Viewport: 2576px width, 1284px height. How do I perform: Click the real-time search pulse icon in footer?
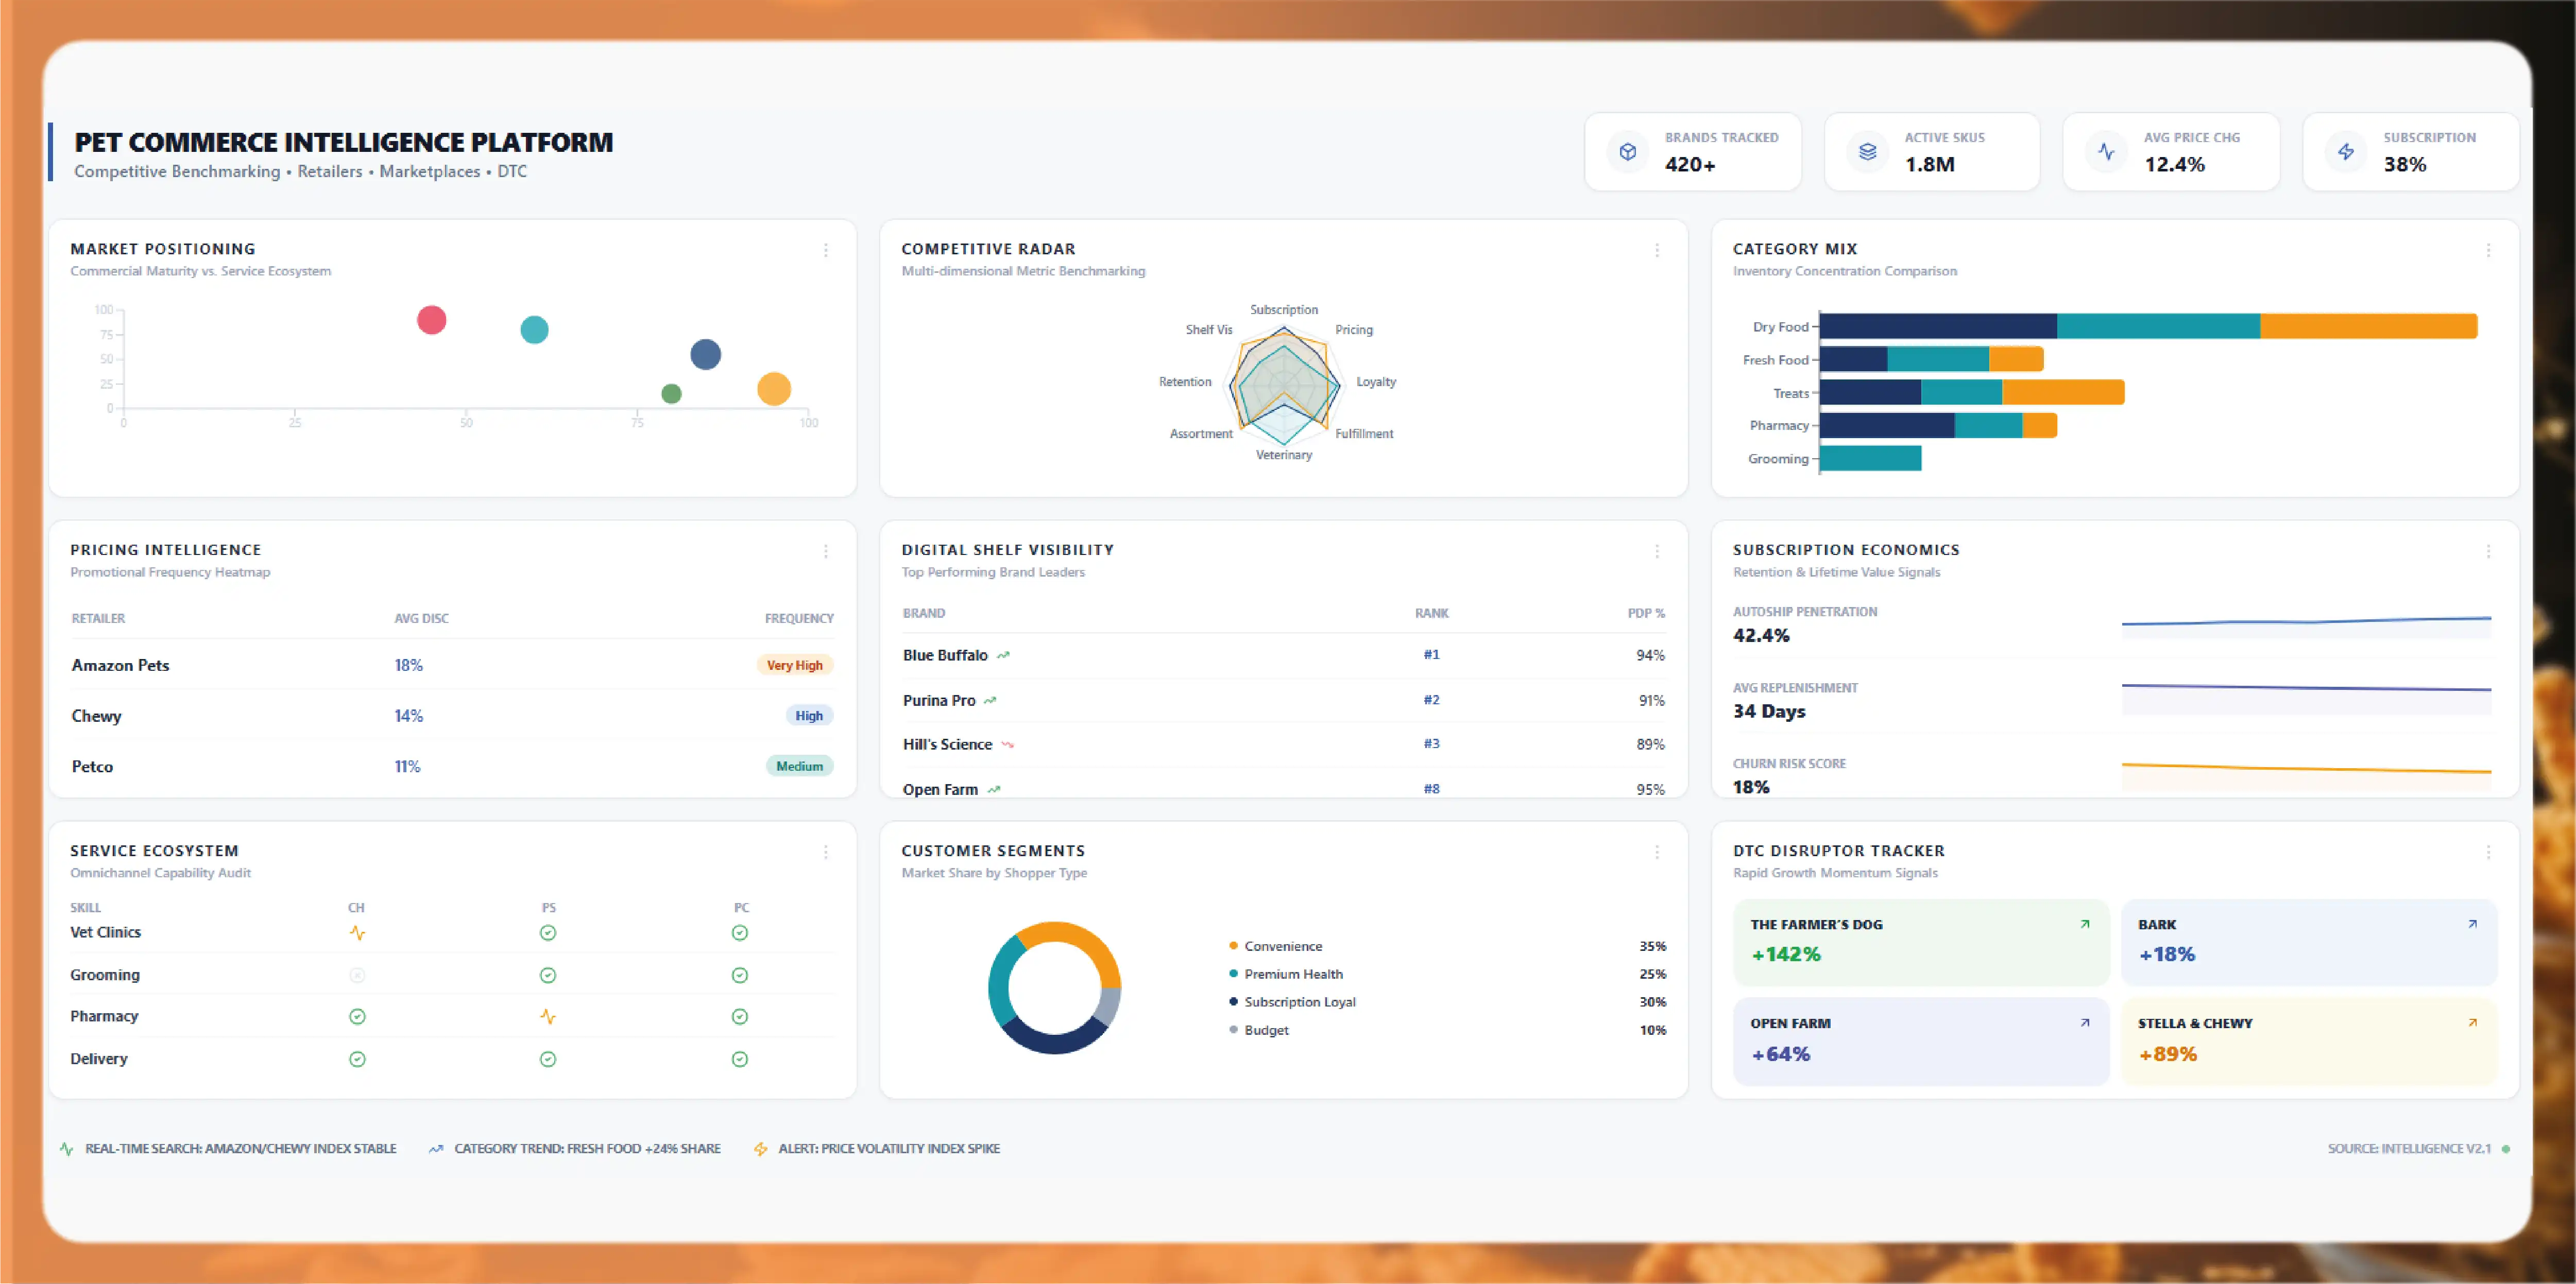pos(67,1149)
